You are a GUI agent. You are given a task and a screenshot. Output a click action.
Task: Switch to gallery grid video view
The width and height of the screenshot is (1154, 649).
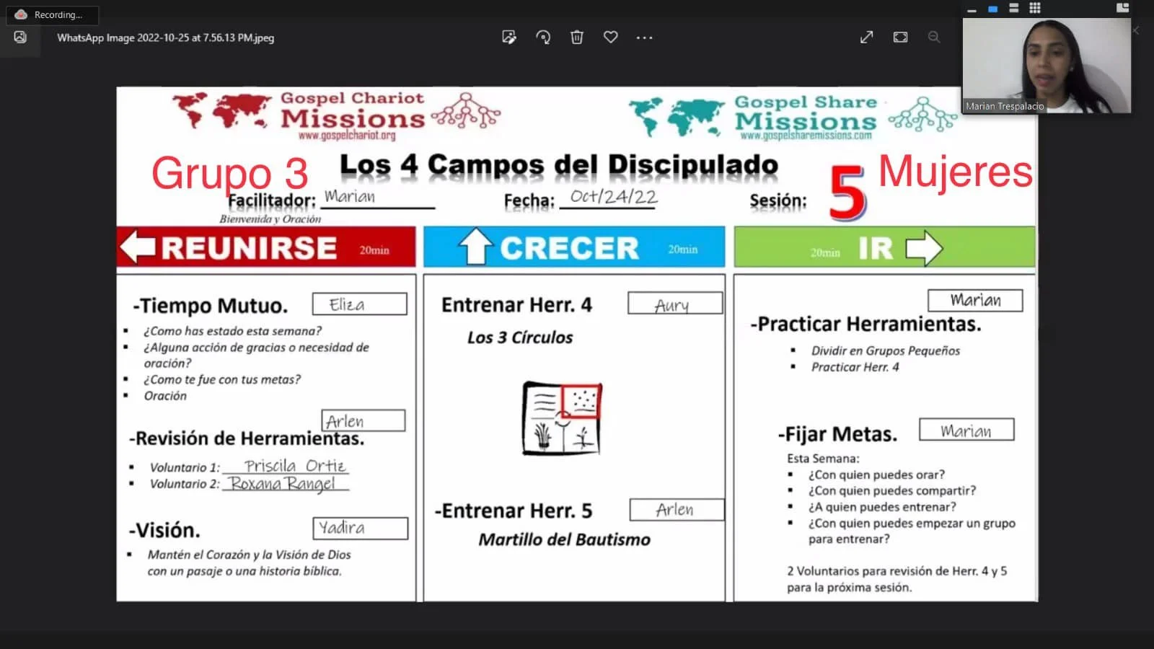click(x=1035, y=8)
